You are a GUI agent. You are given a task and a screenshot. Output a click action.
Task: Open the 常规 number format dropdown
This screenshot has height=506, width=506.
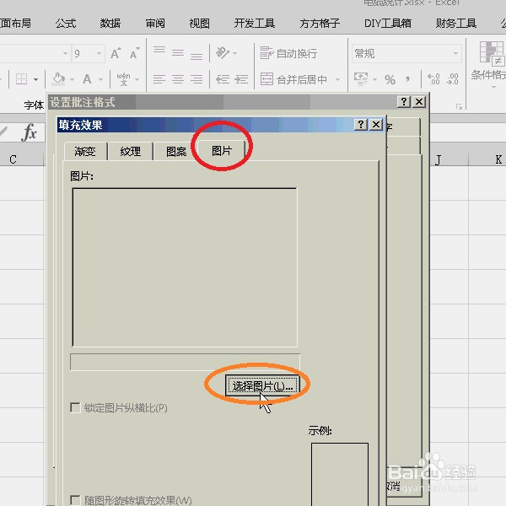pos(455,53)
